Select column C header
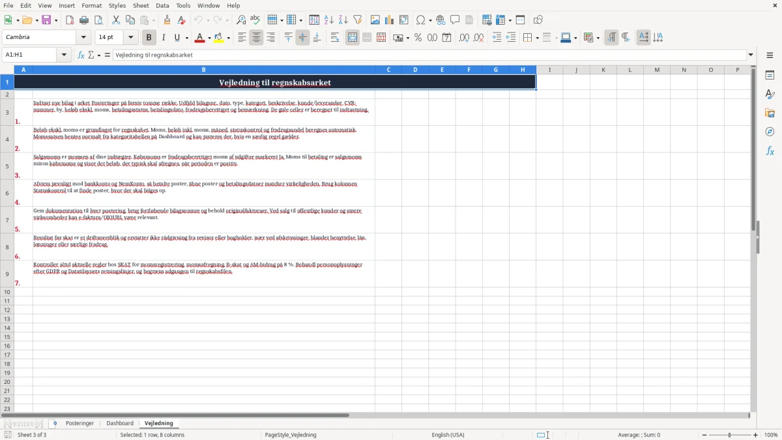The image size is (782, 440). 388,70
